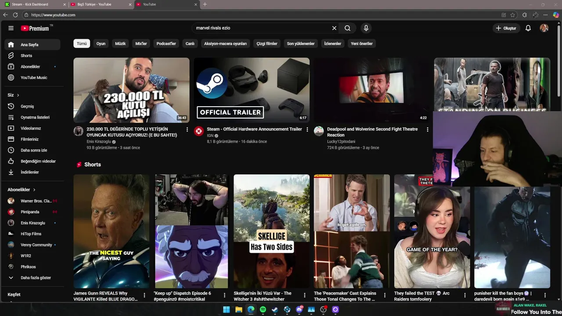Screen dimensions: 562x316
Task: Open the IGN channel avatar
Action: [x=198, y=131]
